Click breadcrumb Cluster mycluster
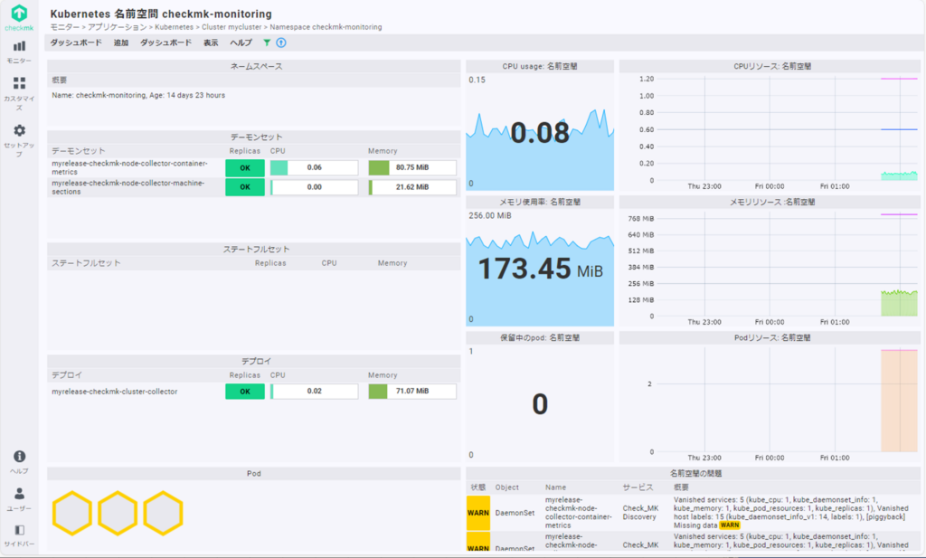The image size is (926, 558). click(231, 27)
